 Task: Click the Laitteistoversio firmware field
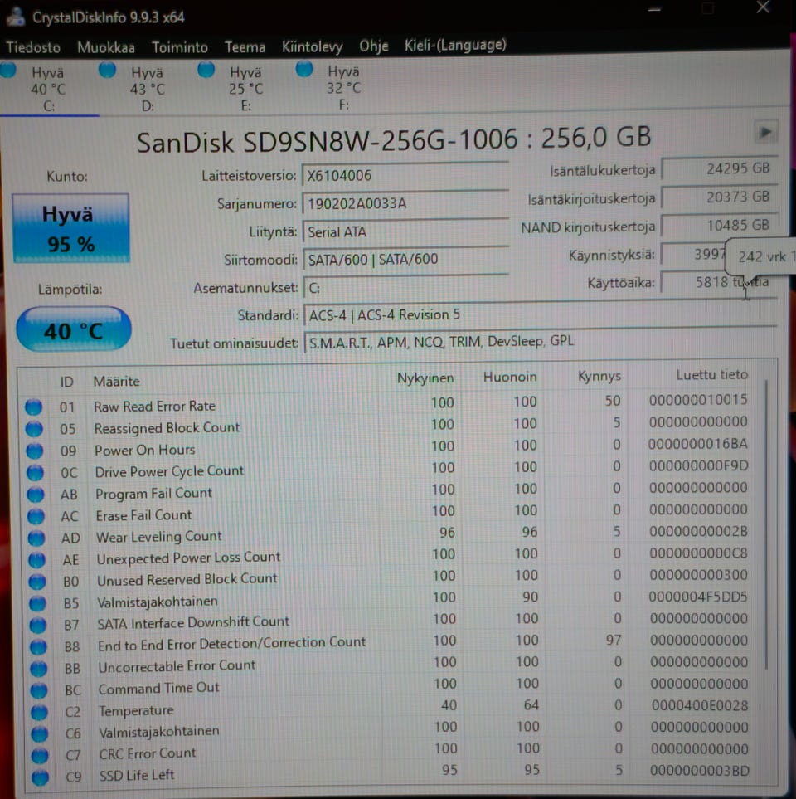pyautogui.click(x=405, y=175)
